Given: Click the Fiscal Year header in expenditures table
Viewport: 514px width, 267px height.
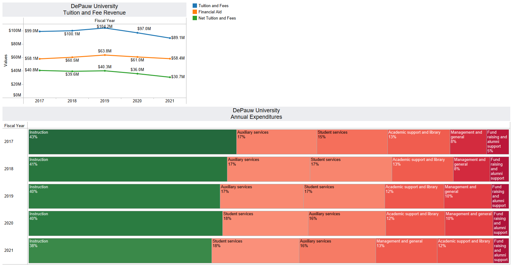Looking at the screenshot, I should pyautogui.click(x=14, y=126).
